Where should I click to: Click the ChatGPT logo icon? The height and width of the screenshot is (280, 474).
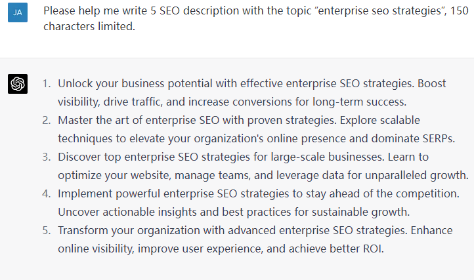pyautogui.click(x=18, y=85)
